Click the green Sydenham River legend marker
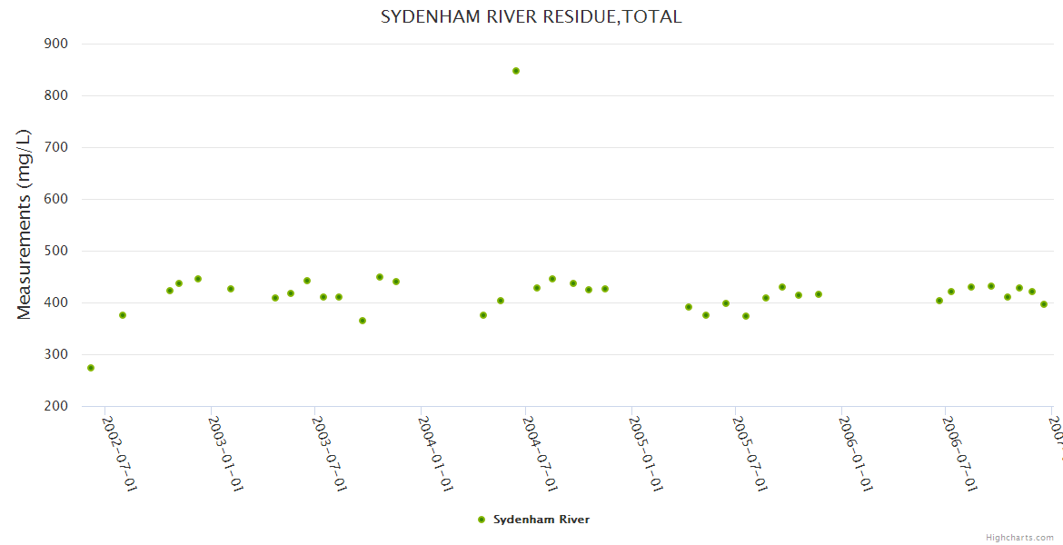 coord(482,520)
